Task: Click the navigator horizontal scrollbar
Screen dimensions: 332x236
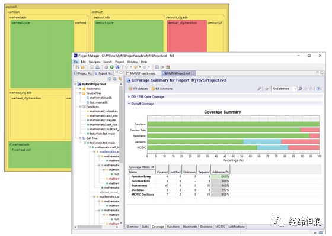Action: (x=90, y=227)
